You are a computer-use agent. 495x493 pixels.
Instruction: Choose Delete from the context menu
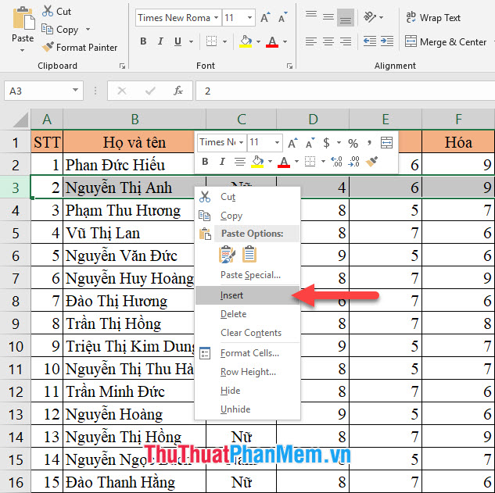pyautogui.click(x=247, y=314)
